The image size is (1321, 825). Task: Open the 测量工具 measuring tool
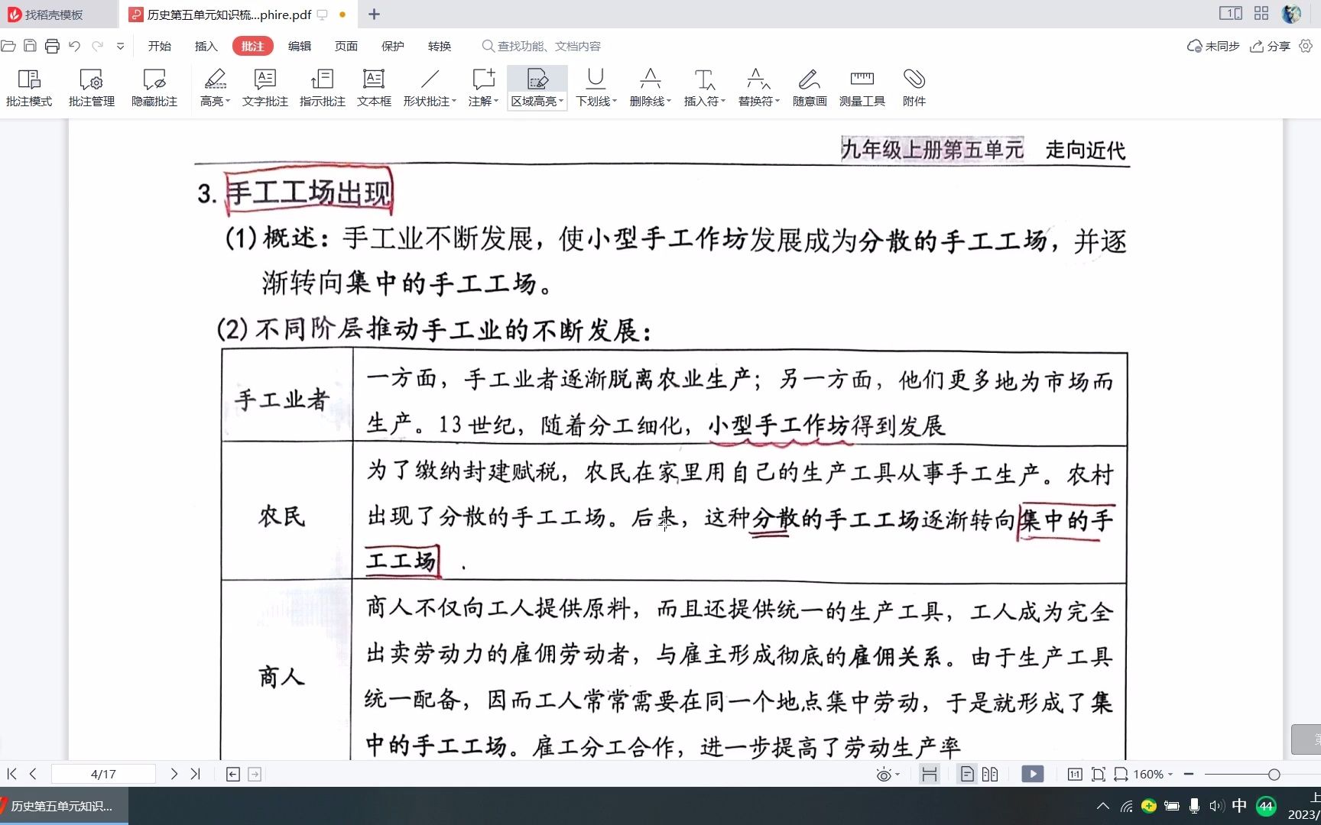pos(862,88)
